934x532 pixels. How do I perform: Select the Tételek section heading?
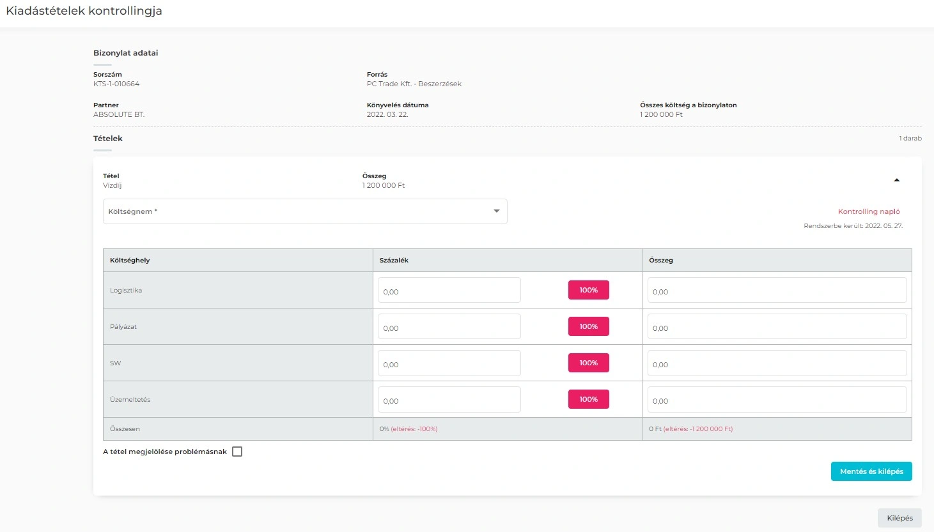coord(108,139)
